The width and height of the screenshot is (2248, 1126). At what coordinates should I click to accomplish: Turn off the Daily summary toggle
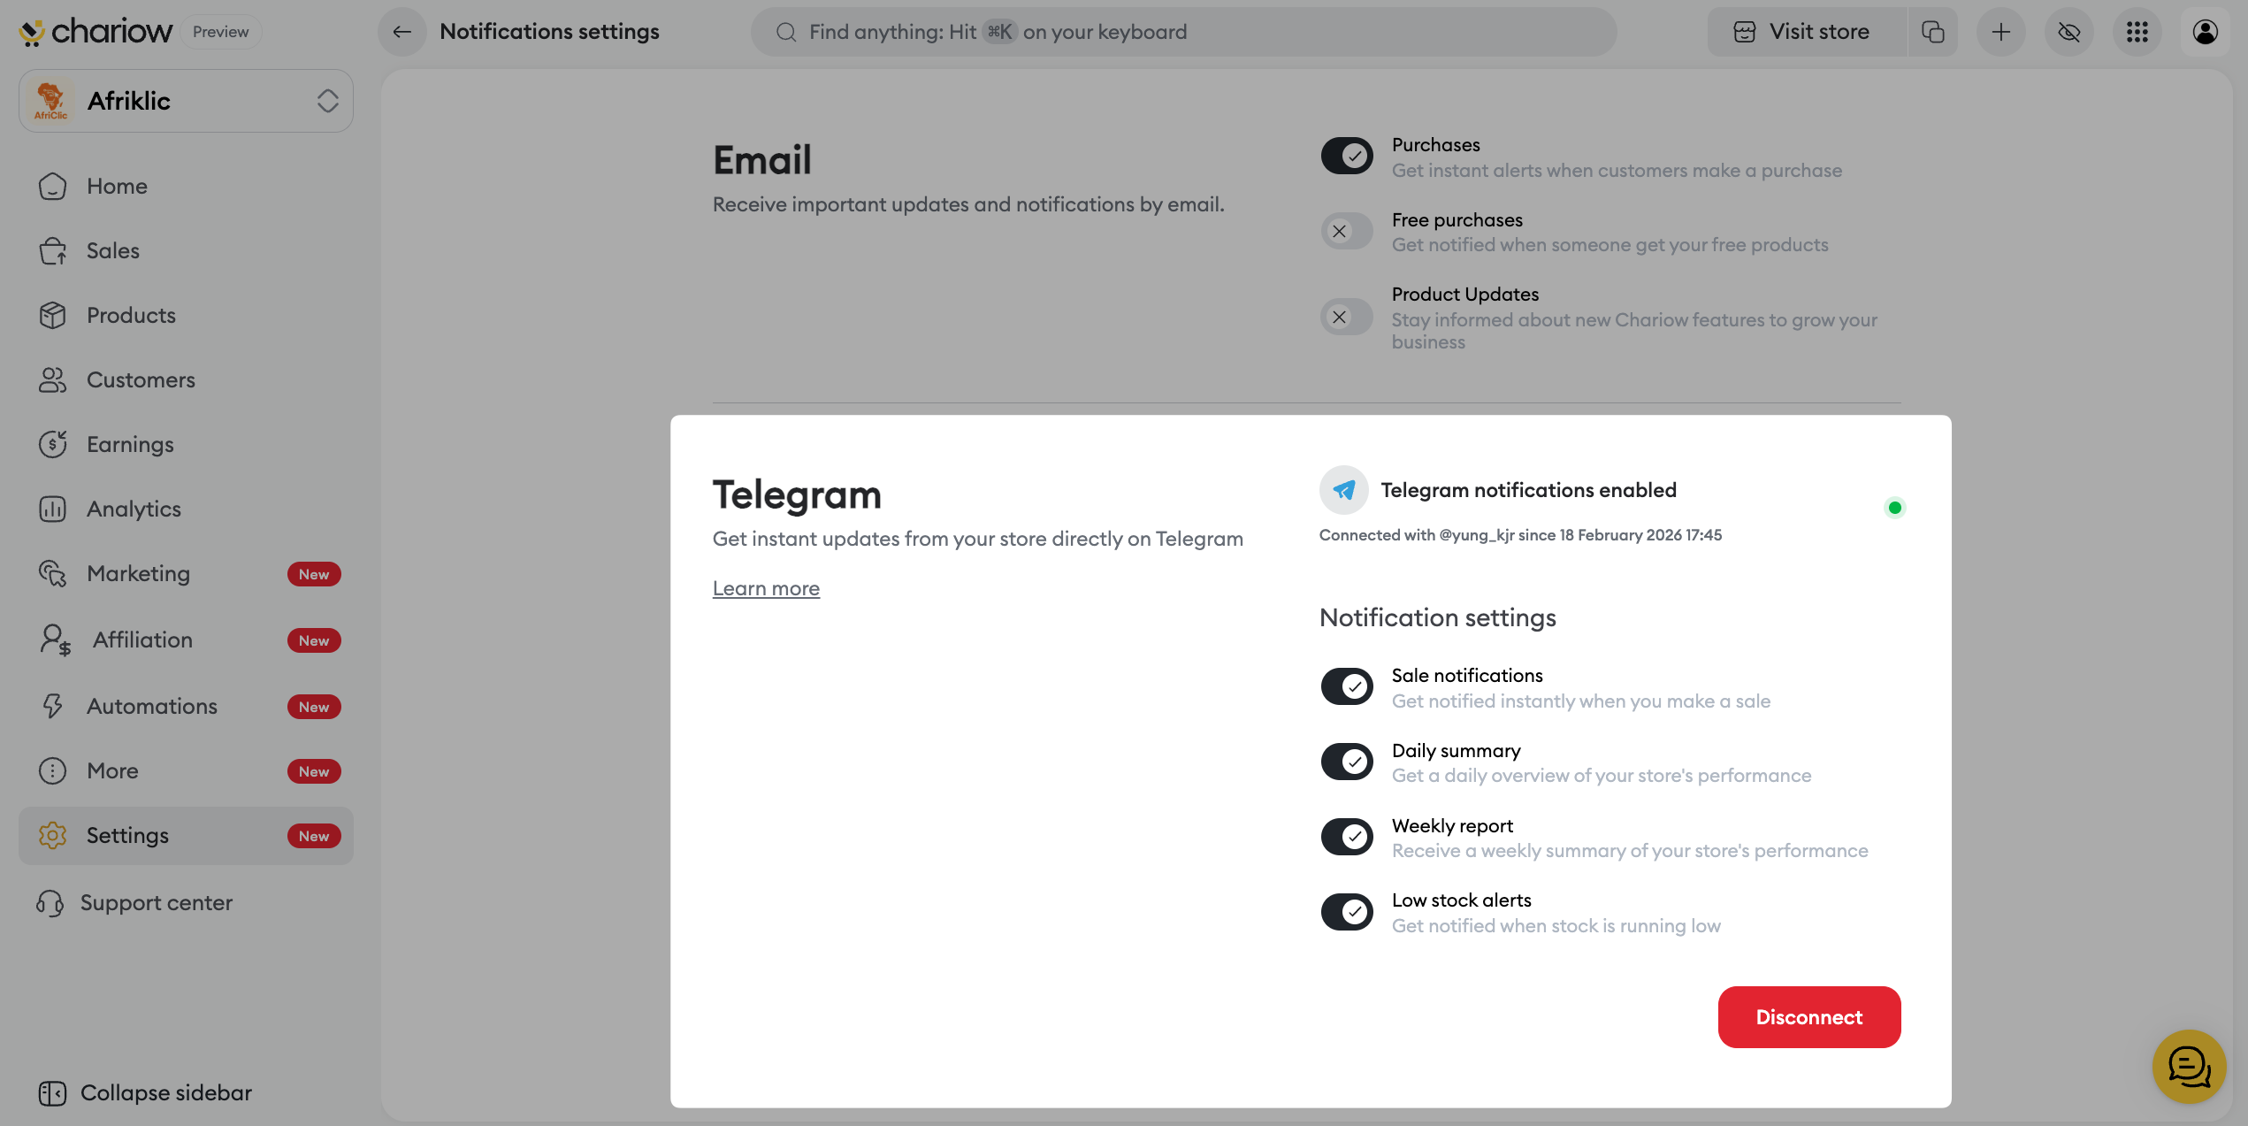(x=1347, y=762)
